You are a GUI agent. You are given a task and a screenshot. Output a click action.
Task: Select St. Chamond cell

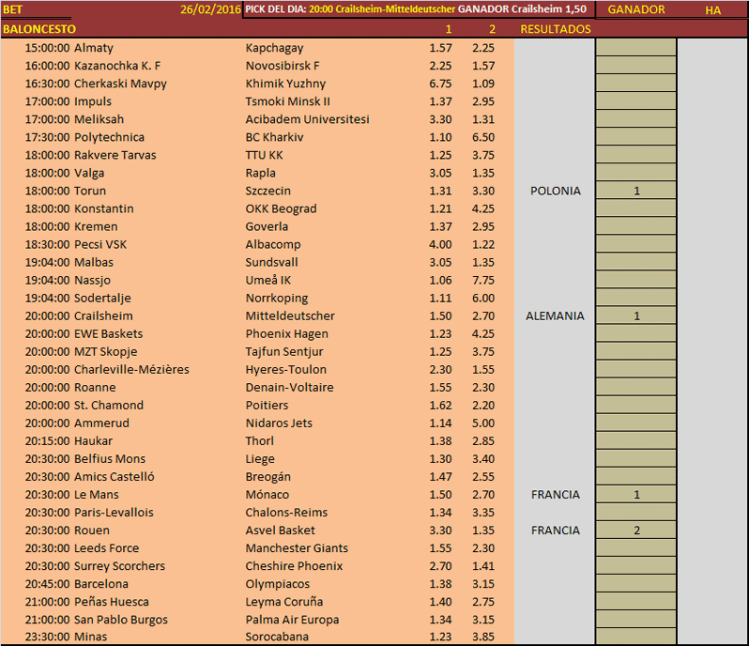click(x=109, y=406)
